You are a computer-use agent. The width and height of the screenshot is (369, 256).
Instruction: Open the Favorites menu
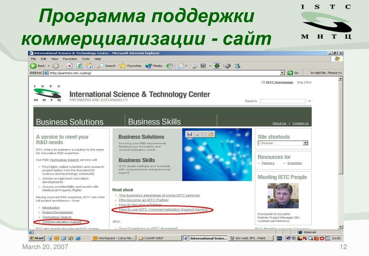coord(70,59)
